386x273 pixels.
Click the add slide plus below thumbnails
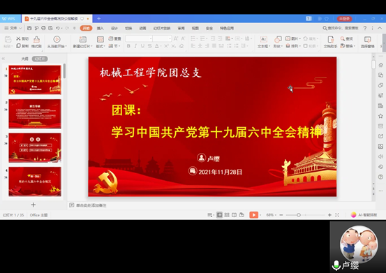pyautogui.click(x=34, y=205)
